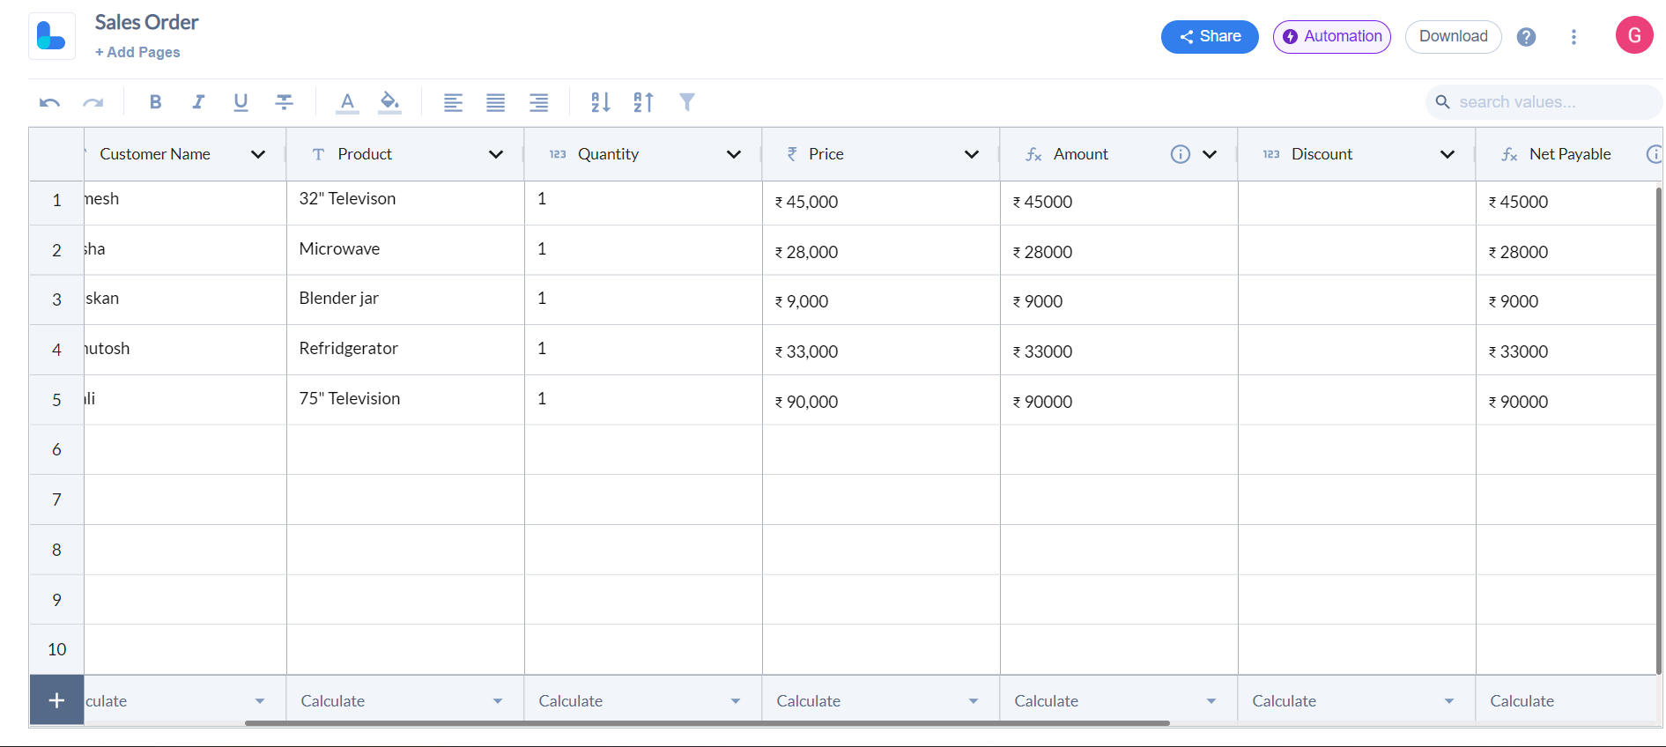Click the app logo icon
Screen dimensions: 1666x747
click(x=51, y=36)
